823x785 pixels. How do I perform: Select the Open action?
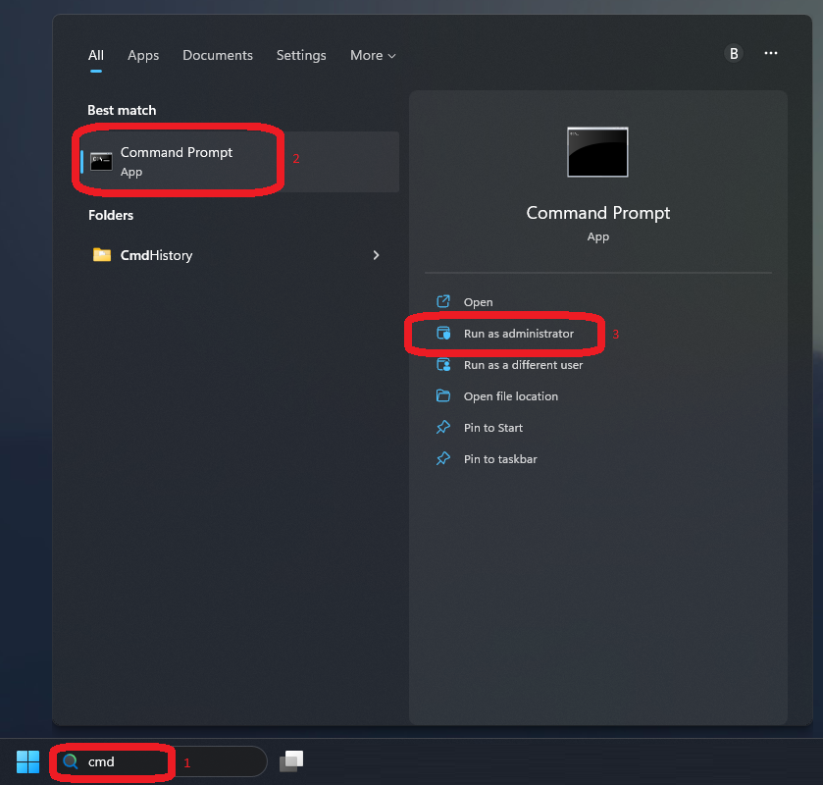(x=597, y=302)
